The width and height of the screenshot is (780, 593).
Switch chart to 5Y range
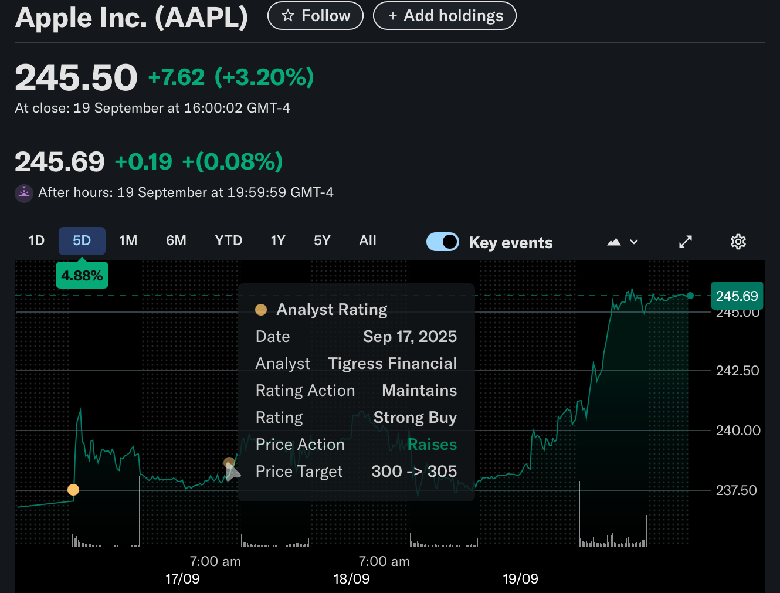tap(322, 240)
